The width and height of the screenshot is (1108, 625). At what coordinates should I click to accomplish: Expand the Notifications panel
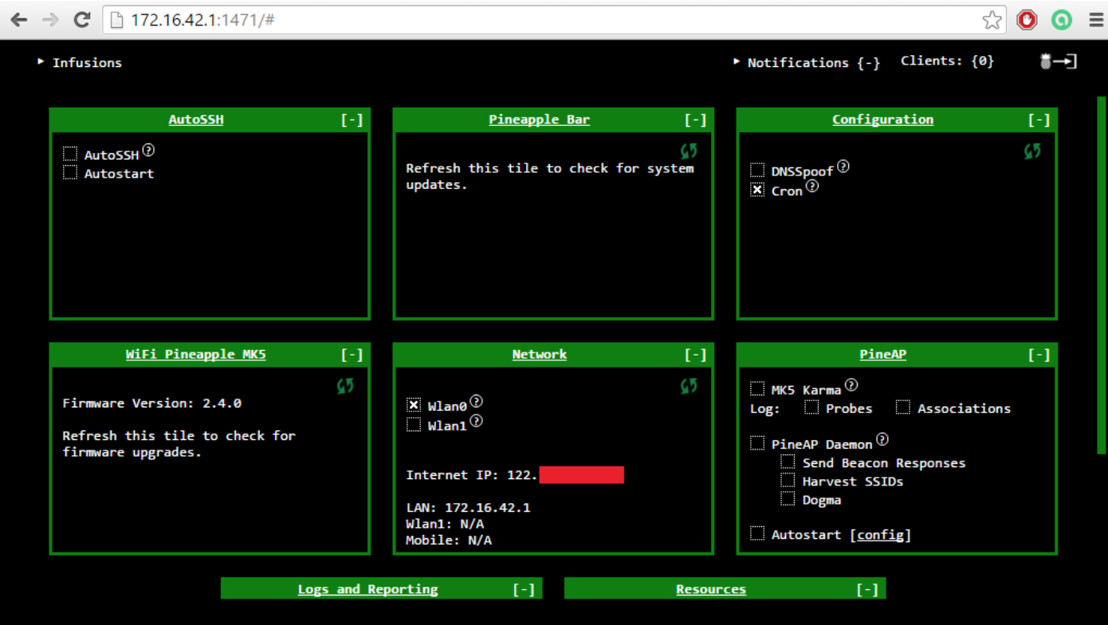(x=807, y=62)
